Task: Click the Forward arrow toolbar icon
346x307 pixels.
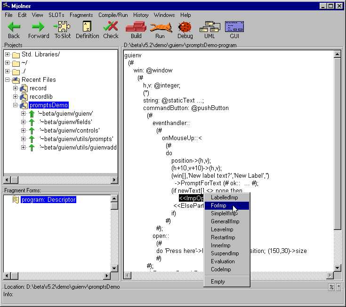Action: pyautogui.click(x=38, y=27)
